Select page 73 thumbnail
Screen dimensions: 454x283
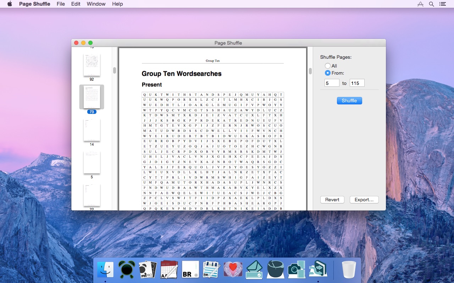pos(92,97)
